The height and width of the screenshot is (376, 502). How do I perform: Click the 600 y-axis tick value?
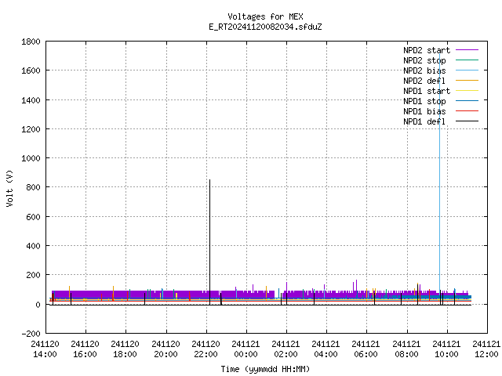tap(33, 217)
